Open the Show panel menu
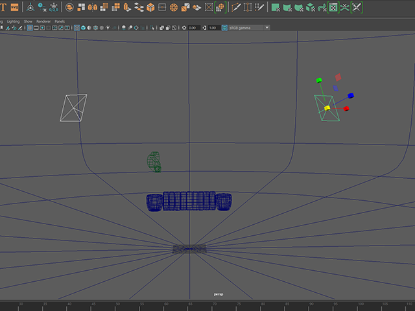 [x=28, y=21]
